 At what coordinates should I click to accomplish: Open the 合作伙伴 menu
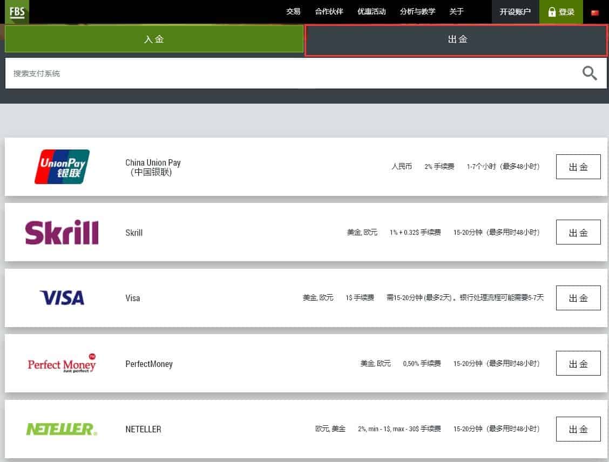point(329,12)
